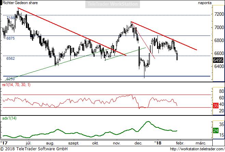
Task: Click the ADX axis label 35 beside the adx1(14) panel
Action: coord(222,124)
